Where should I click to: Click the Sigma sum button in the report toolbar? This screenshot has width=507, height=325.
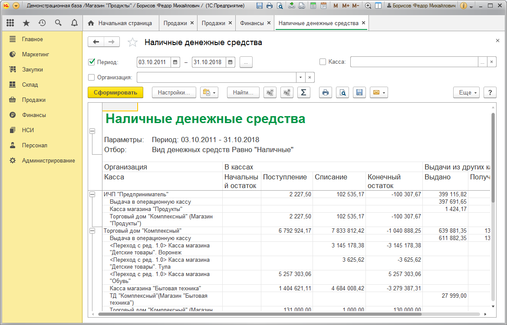(303, 93)
